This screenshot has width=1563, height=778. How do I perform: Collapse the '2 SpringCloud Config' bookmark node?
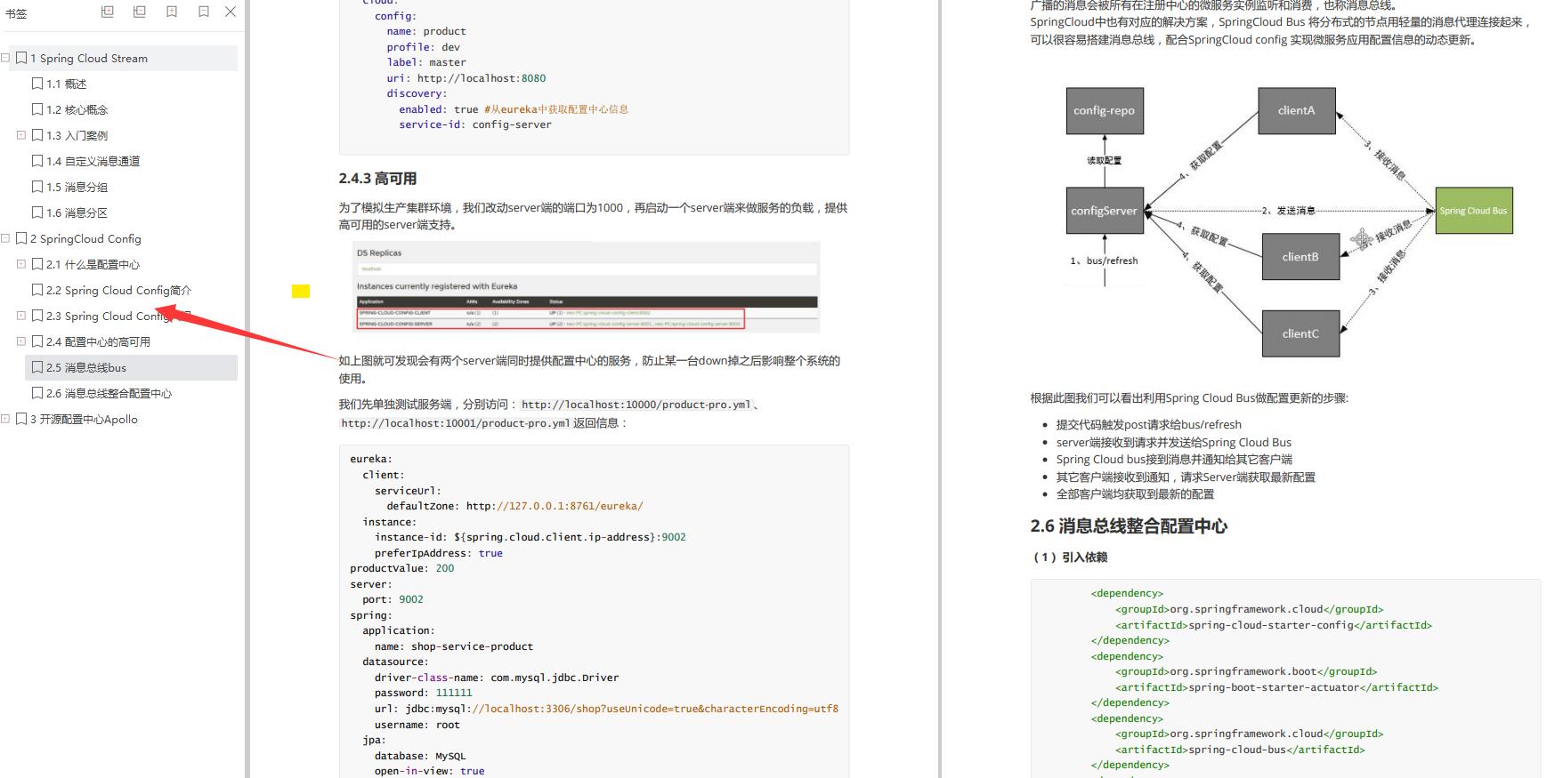[5, 238]
